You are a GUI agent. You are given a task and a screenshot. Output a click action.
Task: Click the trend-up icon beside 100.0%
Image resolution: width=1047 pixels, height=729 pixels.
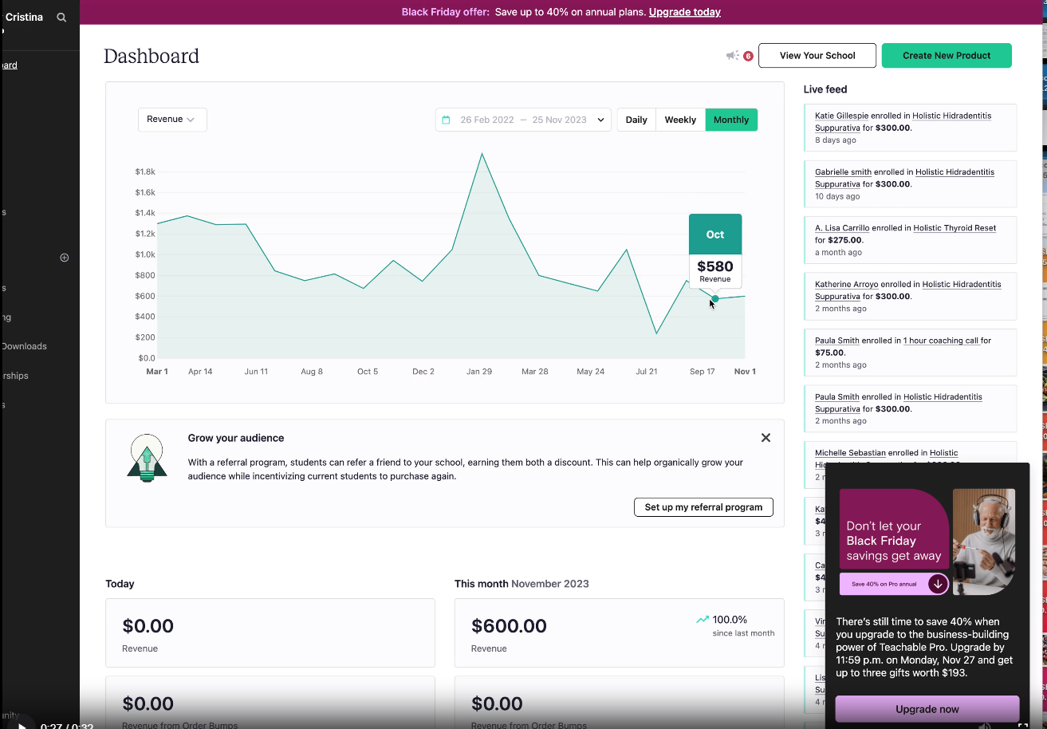click(703, 620)
